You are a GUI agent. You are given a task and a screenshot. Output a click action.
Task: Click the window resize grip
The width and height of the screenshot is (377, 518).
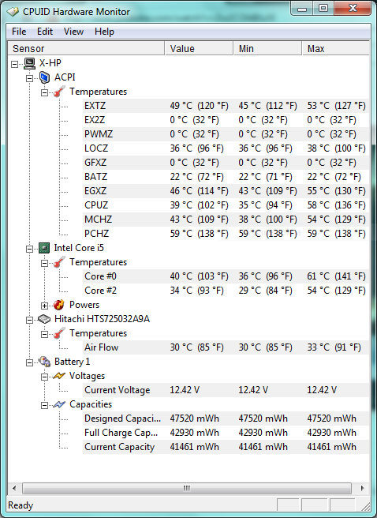pyautogui.click(x=365, y=506)
